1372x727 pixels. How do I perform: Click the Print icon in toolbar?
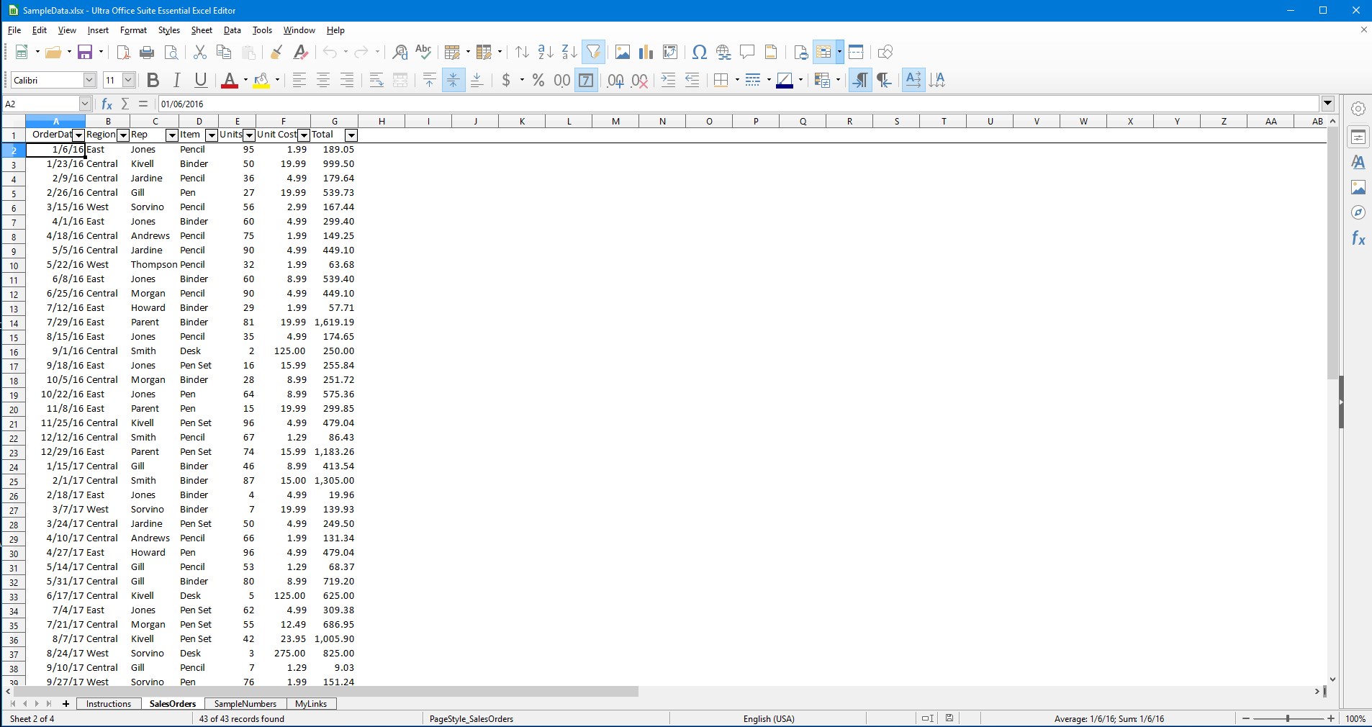click(x=147, y=52)
